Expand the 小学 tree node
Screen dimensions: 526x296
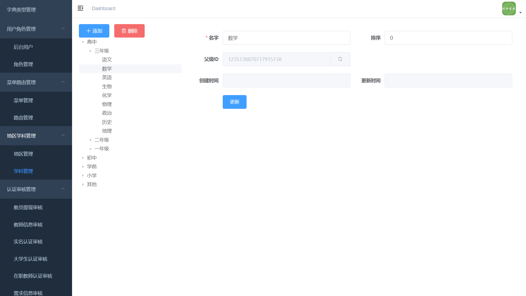coord(83,176)
